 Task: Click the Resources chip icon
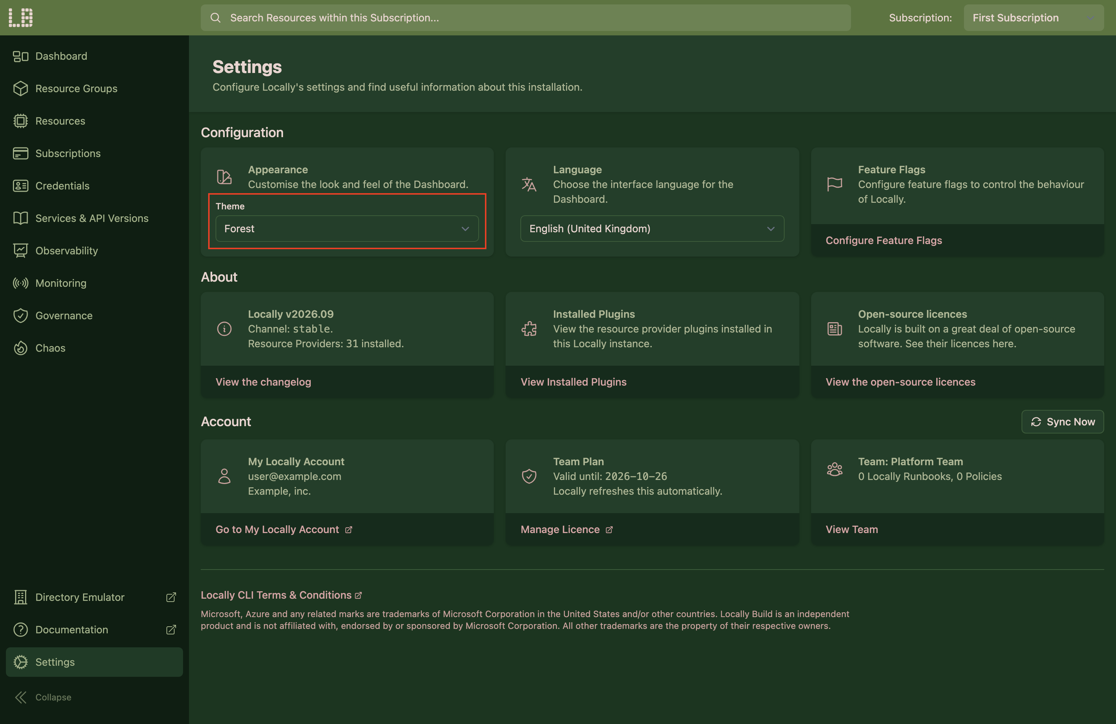[x=21, y=121]
